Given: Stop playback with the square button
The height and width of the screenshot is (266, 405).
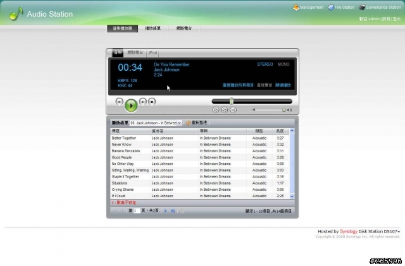Looking at the screenshot, I should pos(152,102).
